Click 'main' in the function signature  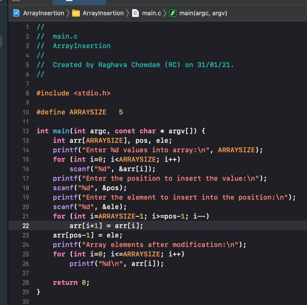(x=61, y=131)
